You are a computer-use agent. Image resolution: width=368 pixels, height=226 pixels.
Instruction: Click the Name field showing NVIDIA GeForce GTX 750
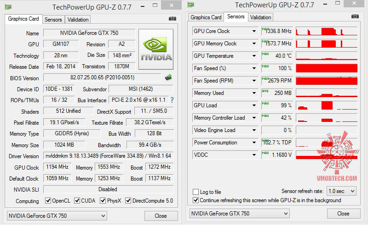[x=89, y=33]
